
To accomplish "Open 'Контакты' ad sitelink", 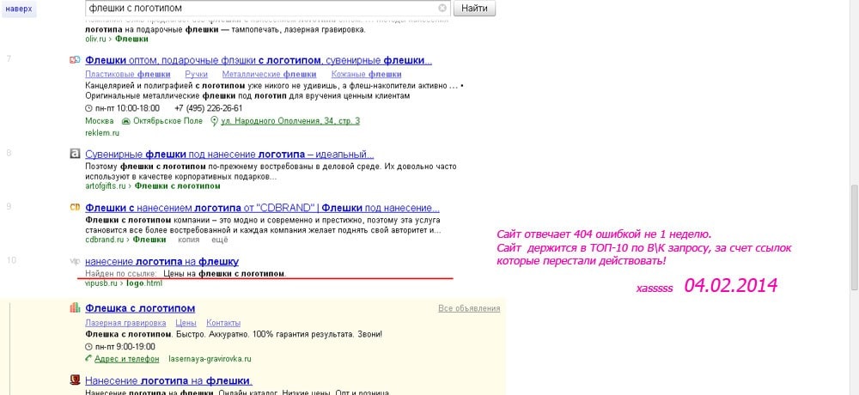I will pyautogui.click(x=223, y=323).
